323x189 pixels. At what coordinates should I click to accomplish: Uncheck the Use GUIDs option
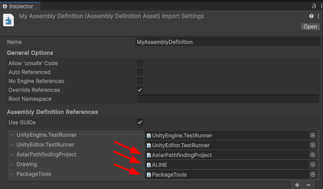(x=140, y=122)
